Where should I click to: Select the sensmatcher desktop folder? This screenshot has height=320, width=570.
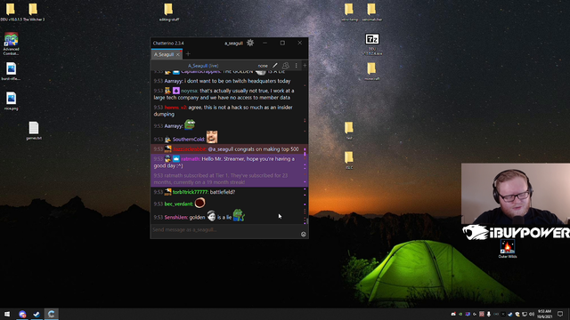[372, 12]
